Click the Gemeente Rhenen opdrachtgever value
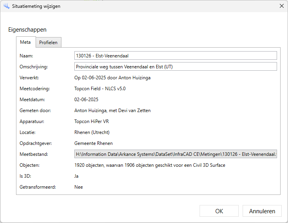The width and height of the screenshot is (288, 223). [x=93, y=143]
